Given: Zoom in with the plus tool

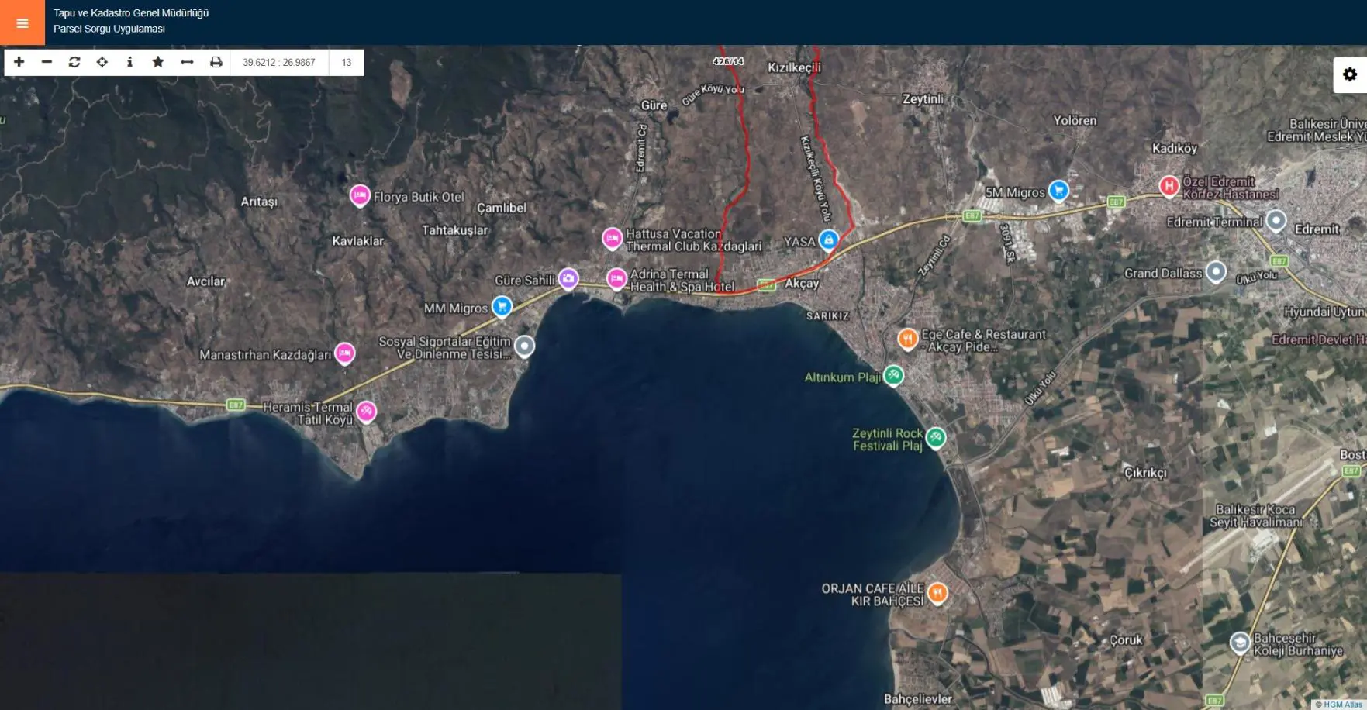Looking at the screenshot, I should [x=19, y=62].
